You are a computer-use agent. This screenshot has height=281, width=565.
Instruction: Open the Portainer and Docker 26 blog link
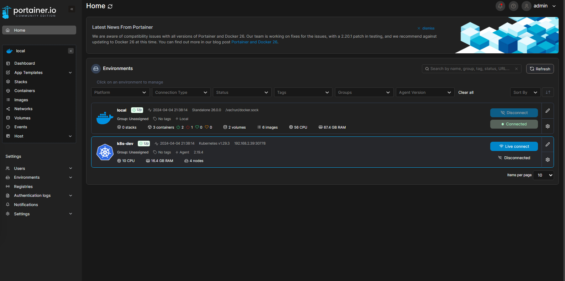point(254,42)
